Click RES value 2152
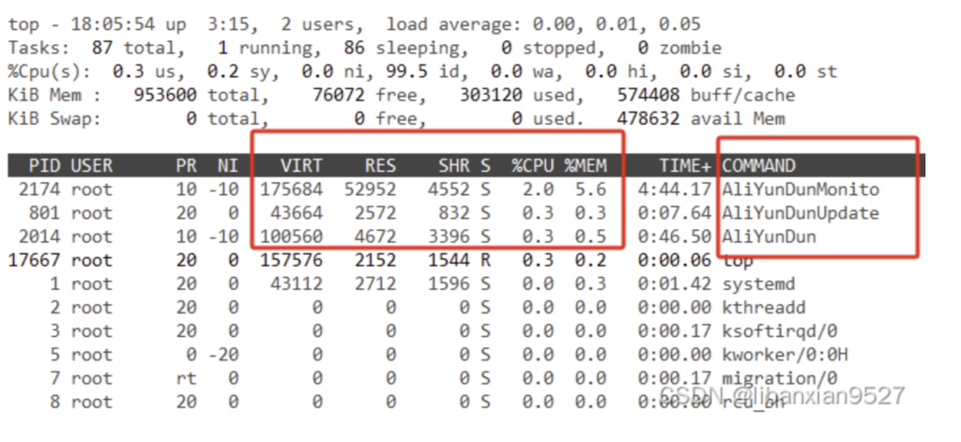961x442 pixels. tap(375, 260)
